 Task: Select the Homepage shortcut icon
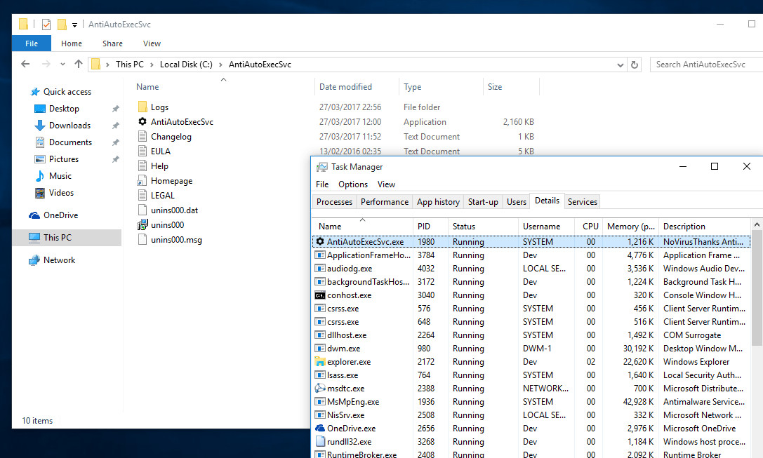142,181
